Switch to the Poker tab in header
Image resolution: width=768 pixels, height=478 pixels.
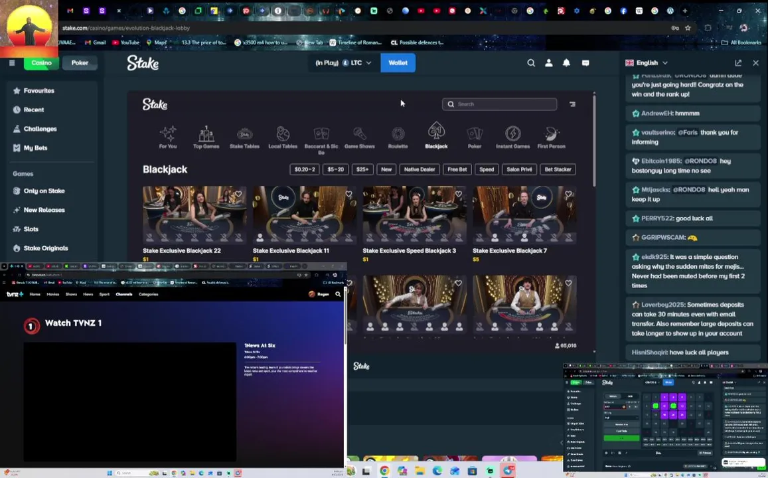(80, 62)
